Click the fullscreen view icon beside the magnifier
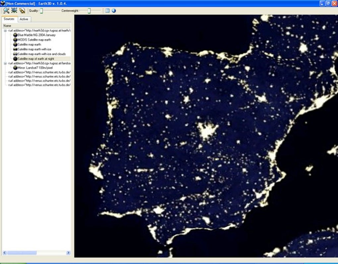338x264 pixels. coord(14,10)
